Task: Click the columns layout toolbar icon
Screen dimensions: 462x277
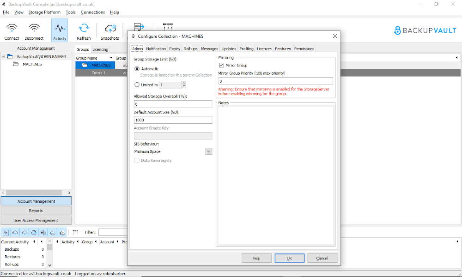Action: [x=168, y=26]
